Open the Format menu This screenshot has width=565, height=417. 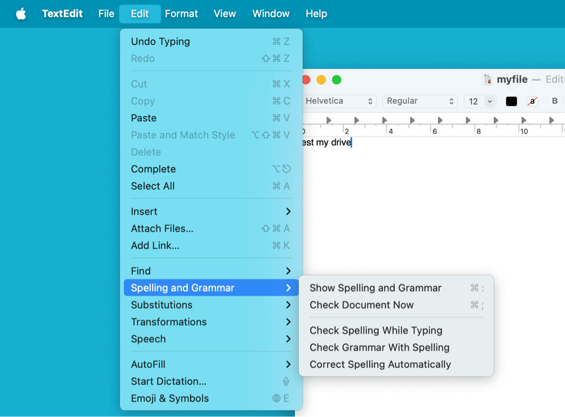point(181,14)
